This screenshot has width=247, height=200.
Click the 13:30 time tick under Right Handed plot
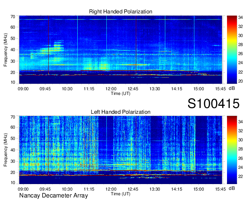155,89
